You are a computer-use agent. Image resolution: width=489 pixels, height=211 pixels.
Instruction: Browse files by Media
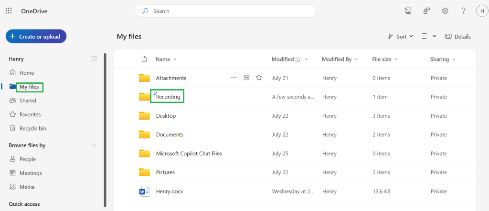coord(22,187)
